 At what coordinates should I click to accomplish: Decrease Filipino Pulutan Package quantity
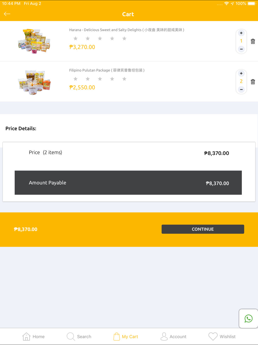pyautogui.click(x=241, y=89)
